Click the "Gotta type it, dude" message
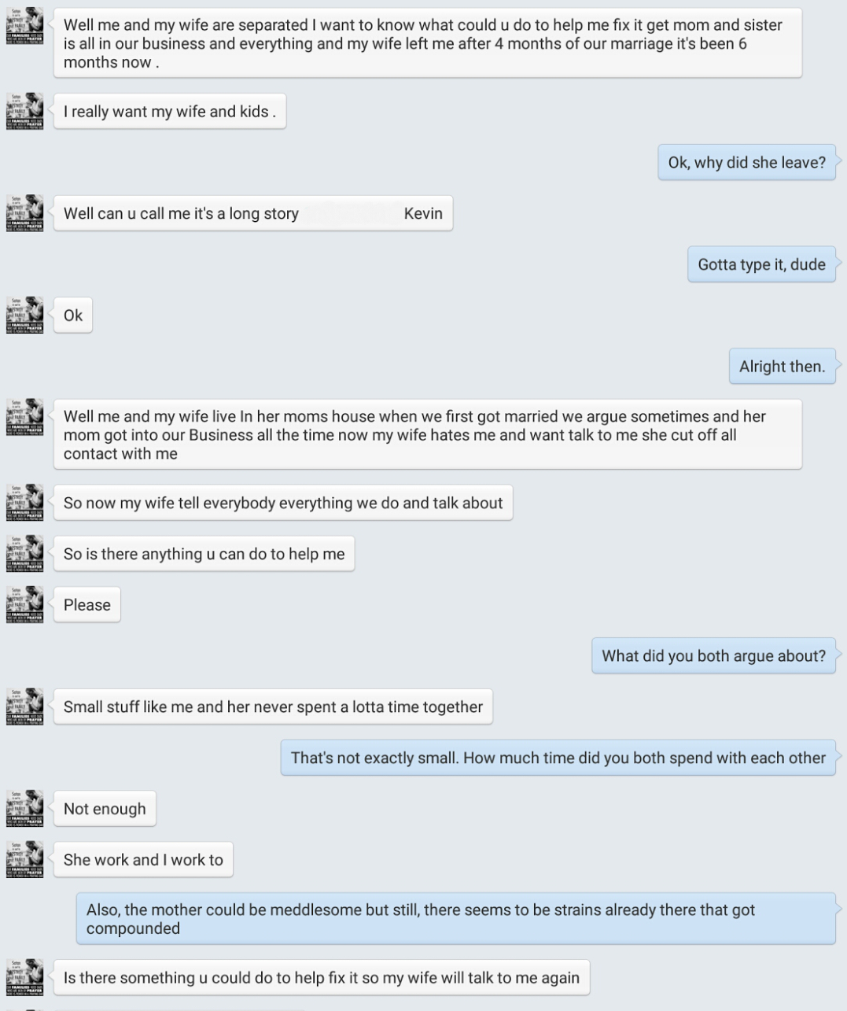The width and height of the screenshot is (847, 1011). 760,264
